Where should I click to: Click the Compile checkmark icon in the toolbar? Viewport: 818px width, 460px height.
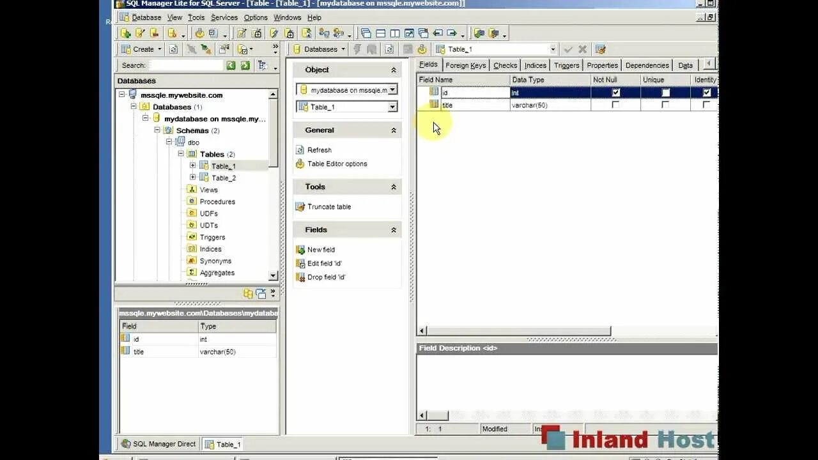pos(567,49)
